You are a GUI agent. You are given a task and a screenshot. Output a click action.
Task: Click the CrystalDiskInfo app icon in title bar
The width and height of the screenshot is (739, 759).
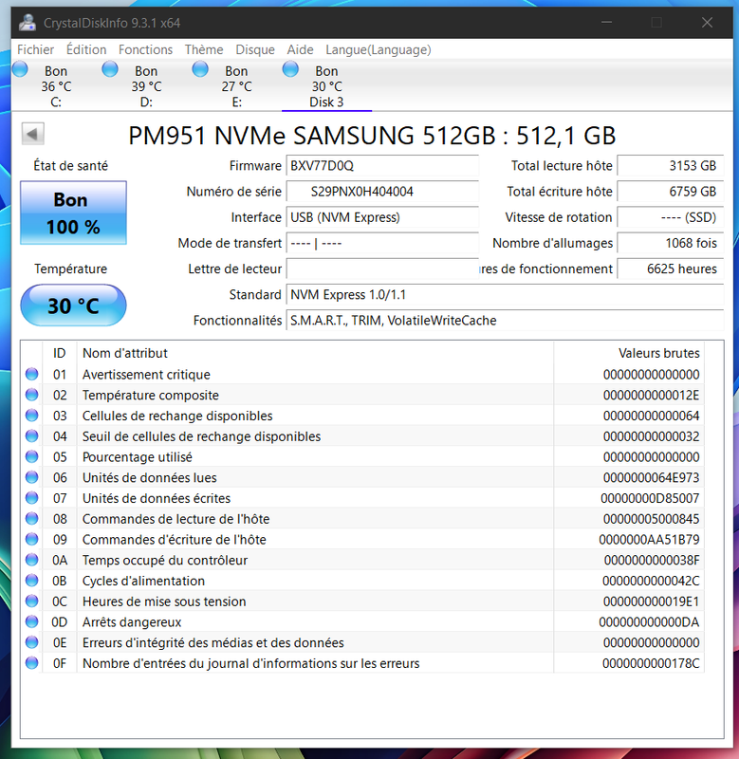[x=28, y=23]
